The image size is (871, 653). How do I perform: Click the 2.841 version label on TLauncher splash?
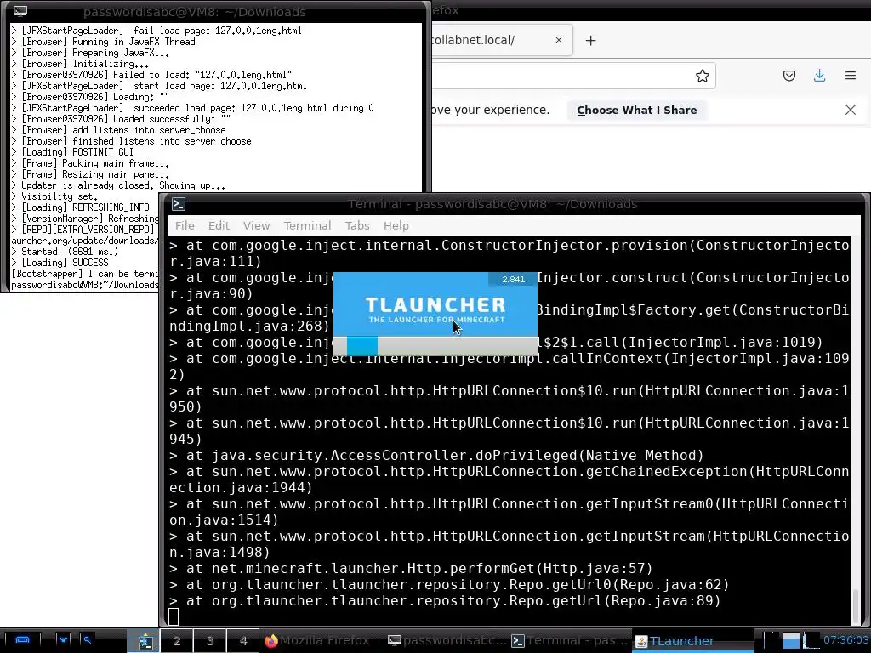pos(513,279)
